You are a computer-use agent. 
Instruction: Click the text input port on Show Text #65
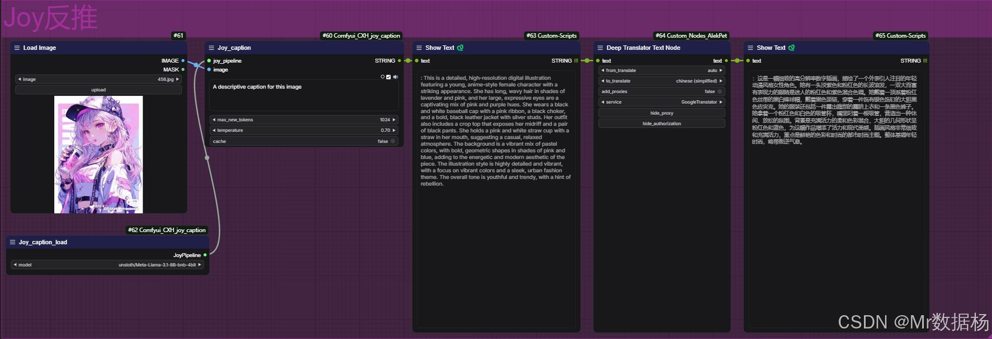click(748, 61)
